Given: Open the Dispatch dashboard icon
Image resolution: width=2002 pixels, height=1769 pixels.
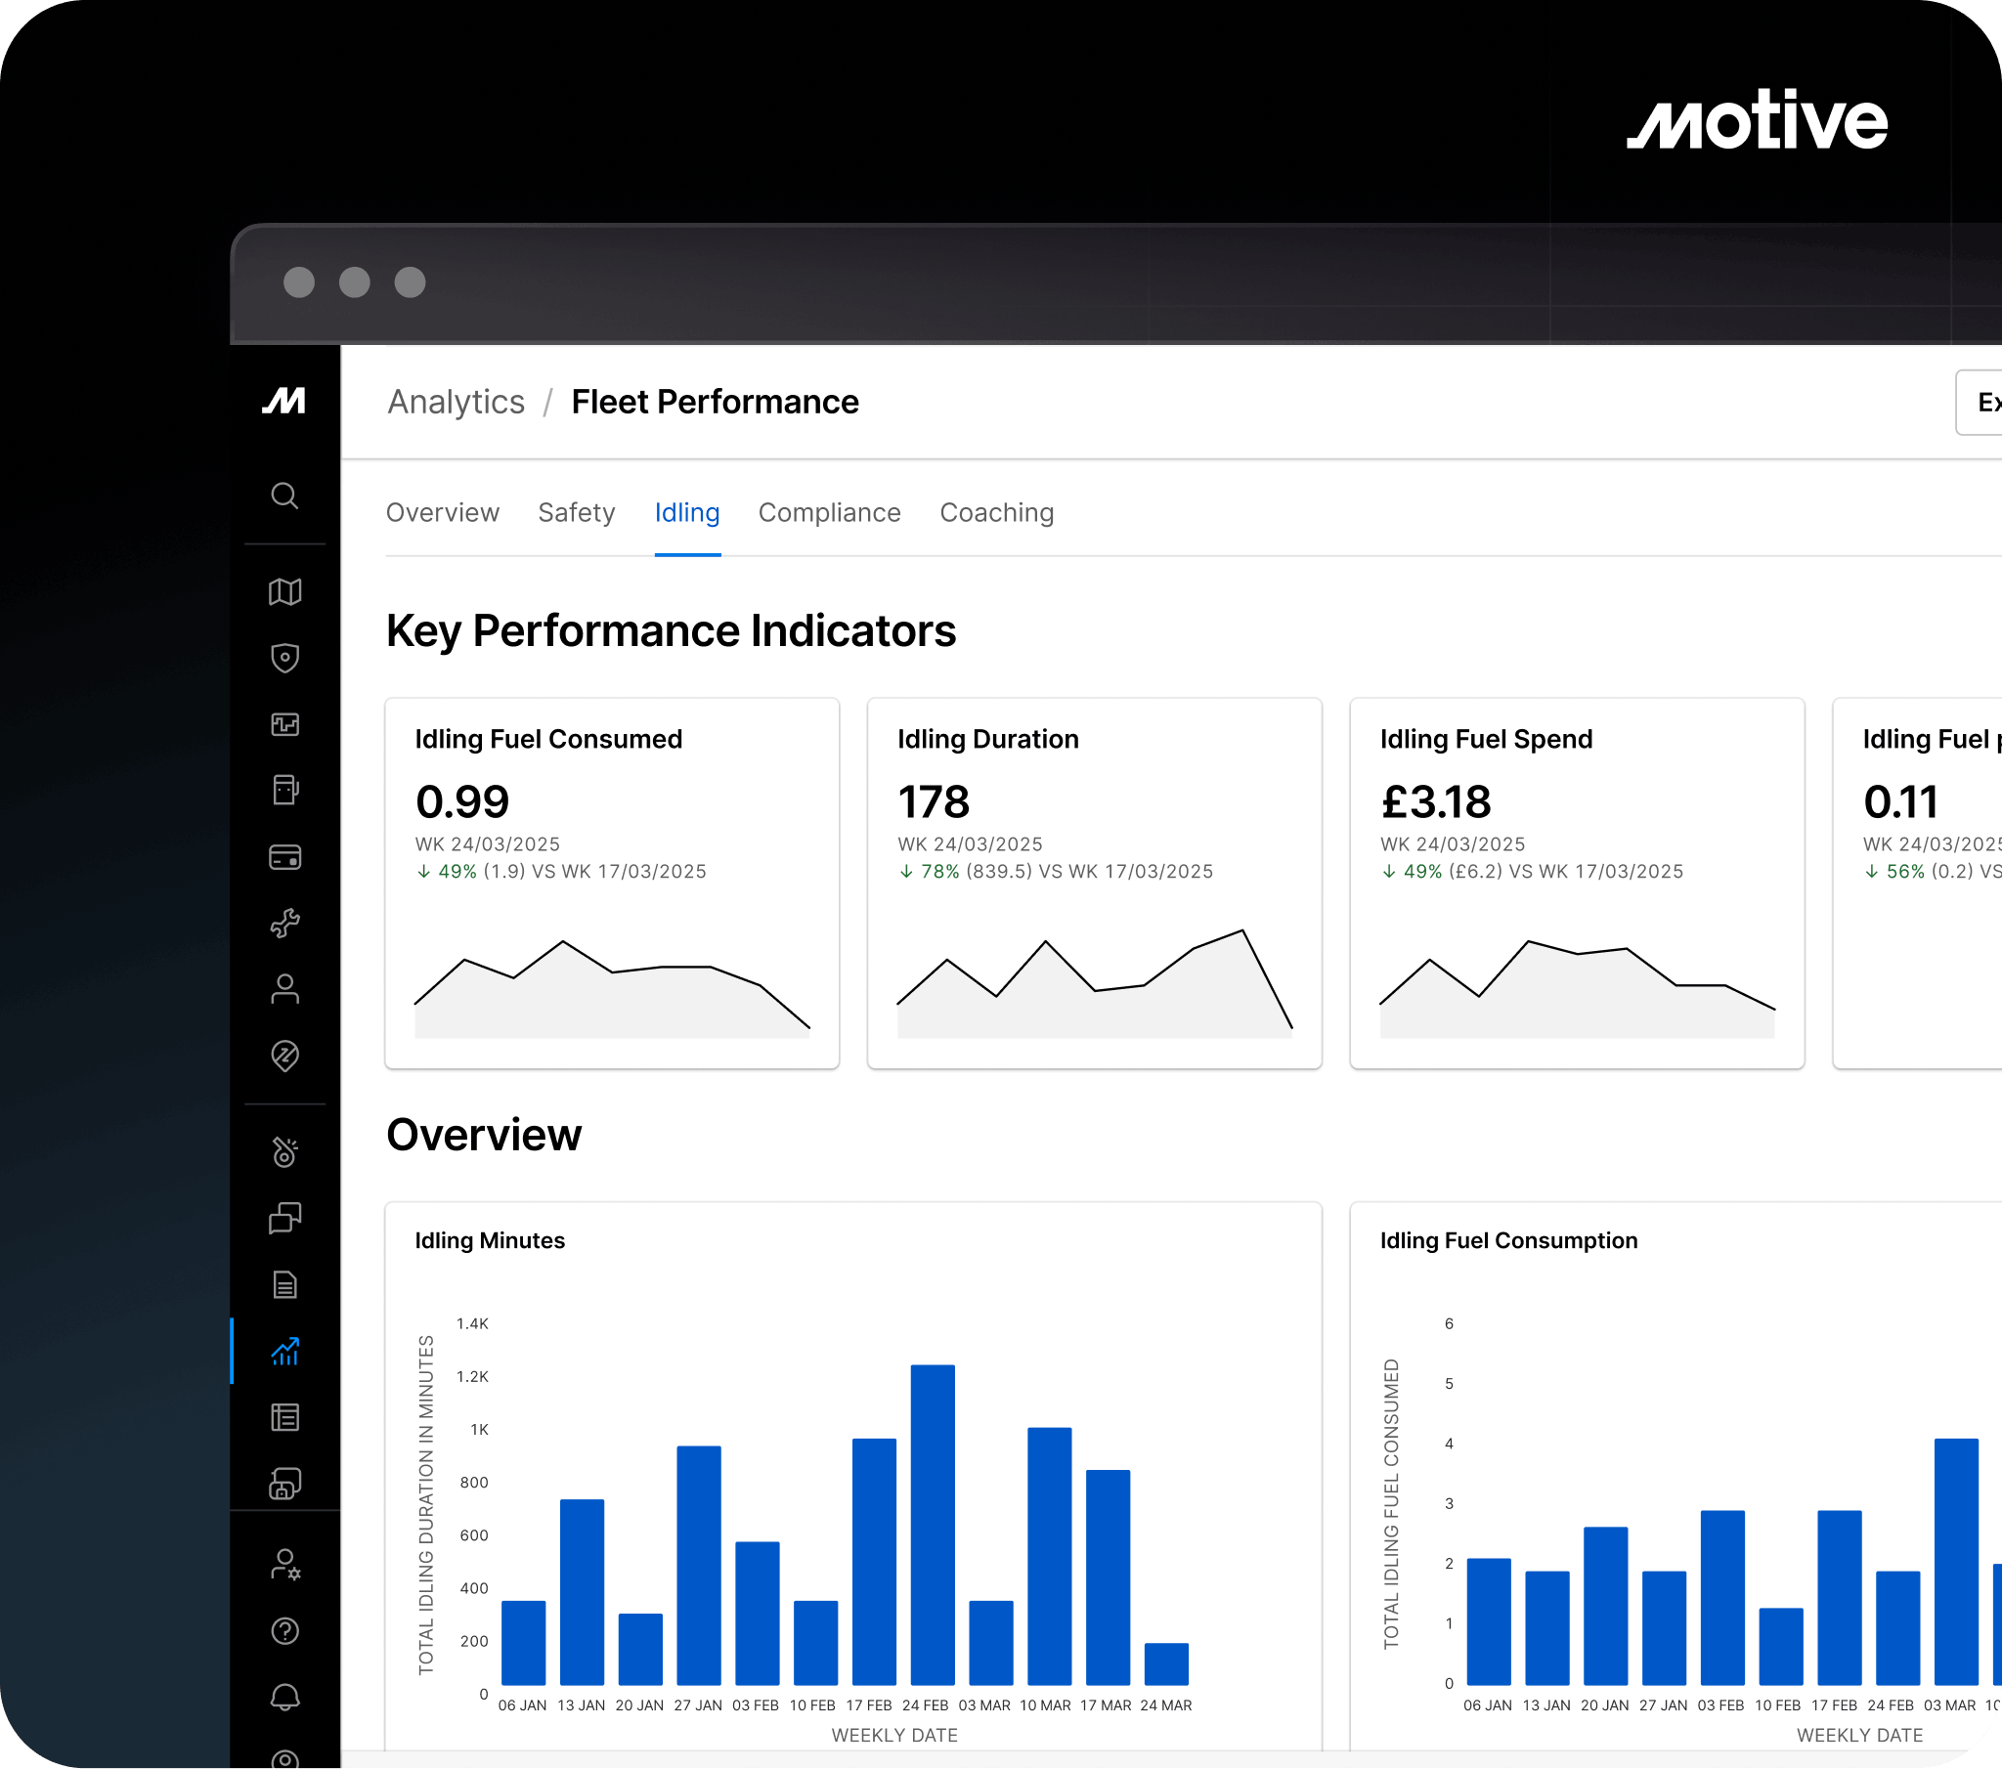Looking at the screenshot, I should click(285, 725).
